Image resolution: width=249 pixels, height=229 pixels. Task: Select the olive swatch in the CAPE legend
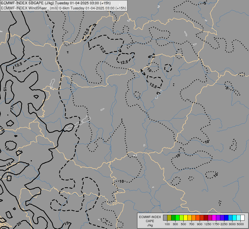click(169, 218)
